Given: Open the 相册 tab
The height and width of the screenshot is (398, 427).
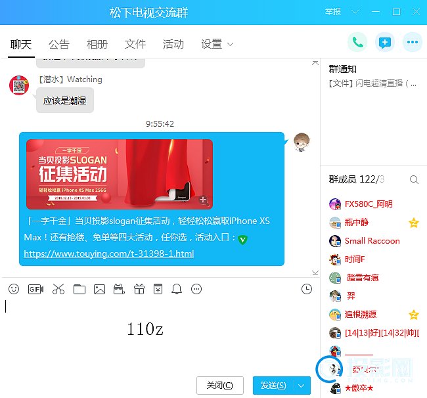Looking at the screenshot, I should pyautogui.click(x=97, y=45).
